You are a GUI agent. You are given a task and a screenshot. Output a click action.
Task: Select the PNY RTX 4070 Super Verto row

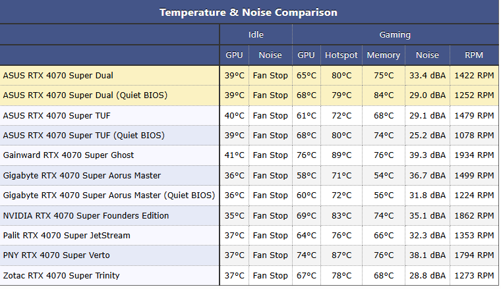pyautogui.click(x=57, y=255)
